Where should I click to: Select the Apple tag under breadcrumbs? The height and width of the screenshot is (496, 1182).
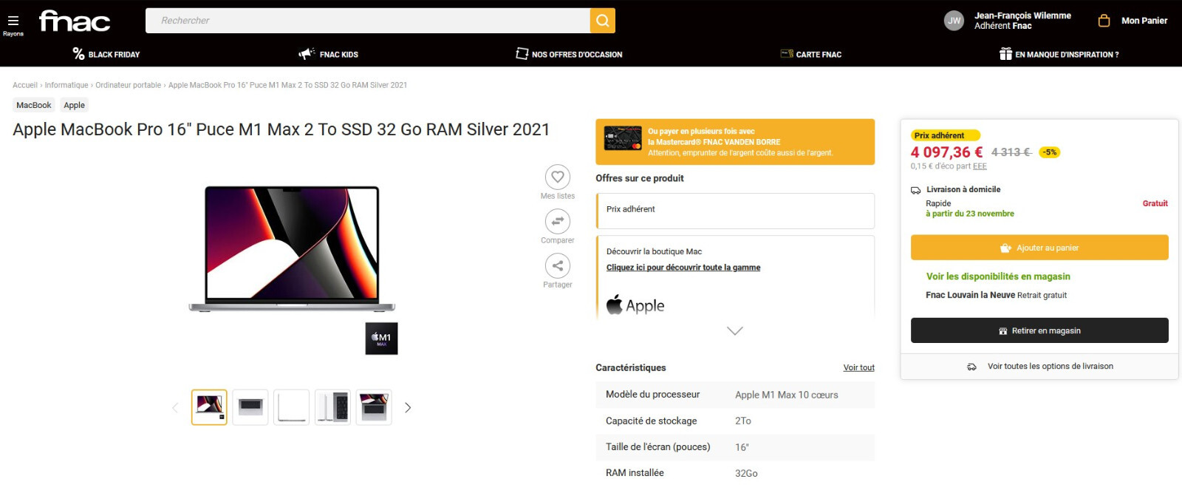tap(74, 105)
